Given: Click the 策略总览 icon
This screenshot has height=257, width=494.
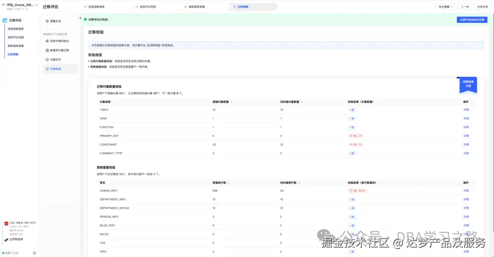Looking at the screenshot, I should coord(47,21).
